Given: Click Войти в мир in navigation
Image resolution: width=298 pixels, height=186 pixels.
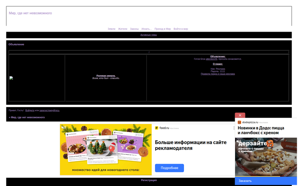Looking at the screenshot, I should (x=181, y=29).
